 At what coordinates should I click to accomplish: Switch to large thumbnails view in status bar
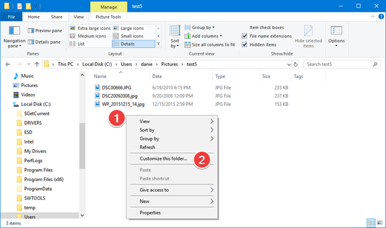[x=380, y=223]
